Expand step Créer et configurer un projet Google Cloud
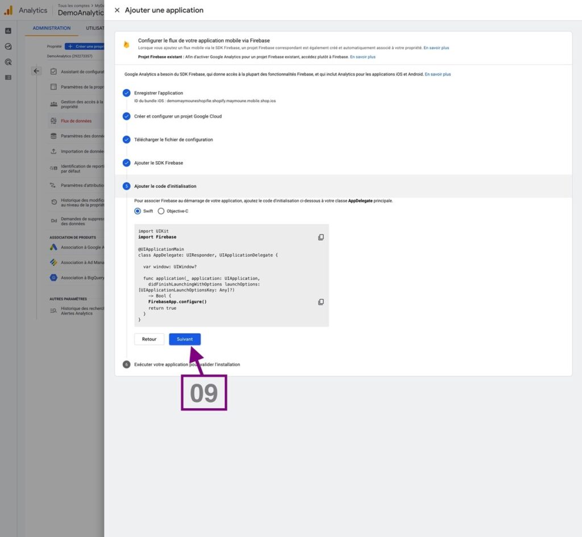Screen dimensions: 582x537 [178, 116]
